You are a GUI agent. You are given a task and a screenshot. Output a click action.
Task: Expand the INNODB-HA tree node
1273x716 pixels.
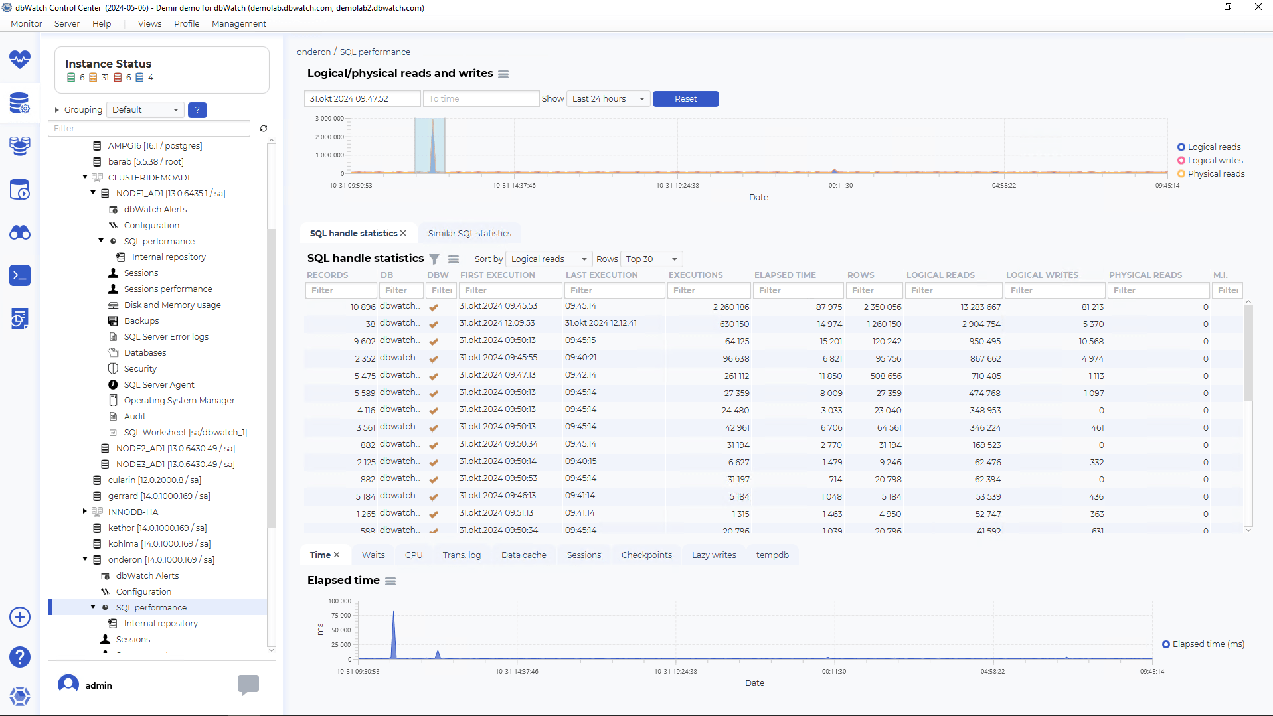click(85, 512)
